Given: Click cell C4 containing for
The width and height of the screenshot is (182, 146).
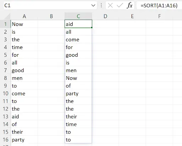Looking at the screenshot, I should (x=78, y=47).
